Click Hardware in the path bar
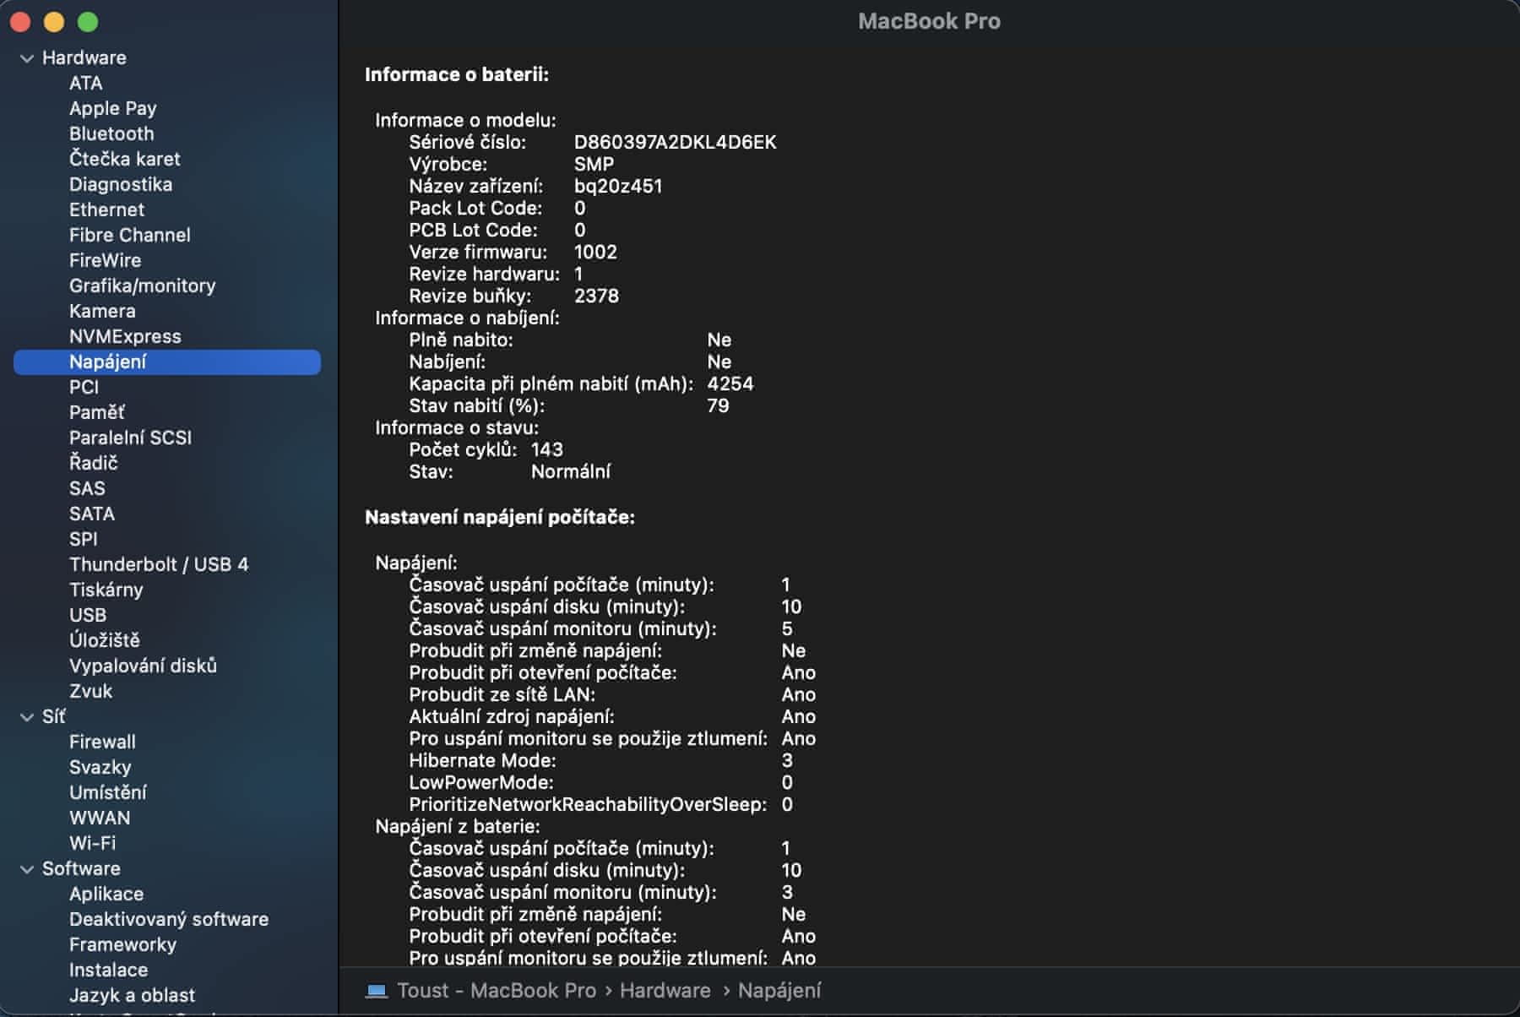Viewport: 1520px width, 1017px height. (665, 991)
